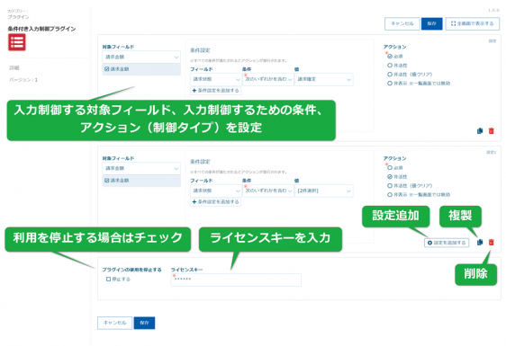Select 非活性 radio in first action group
The image size is (506, 346).
coord(390,66)
